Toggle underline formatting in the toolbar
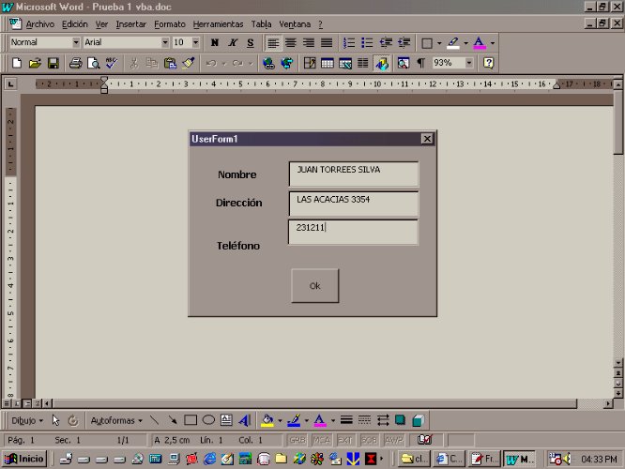 [x=251, y=43]
